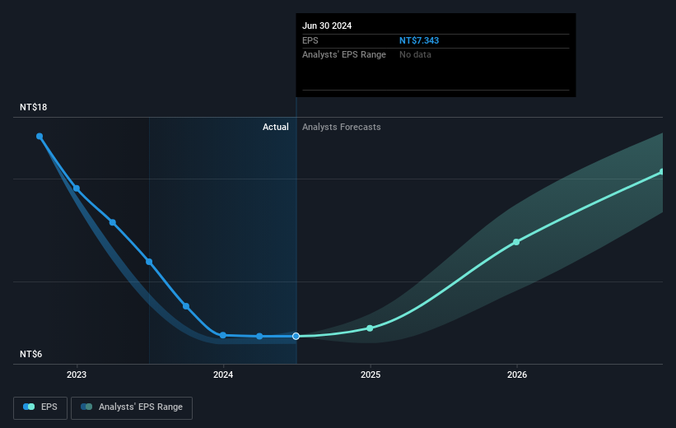Select the forecast point at 2025
This screenshot has width=676, height=428.
(370, 328)
